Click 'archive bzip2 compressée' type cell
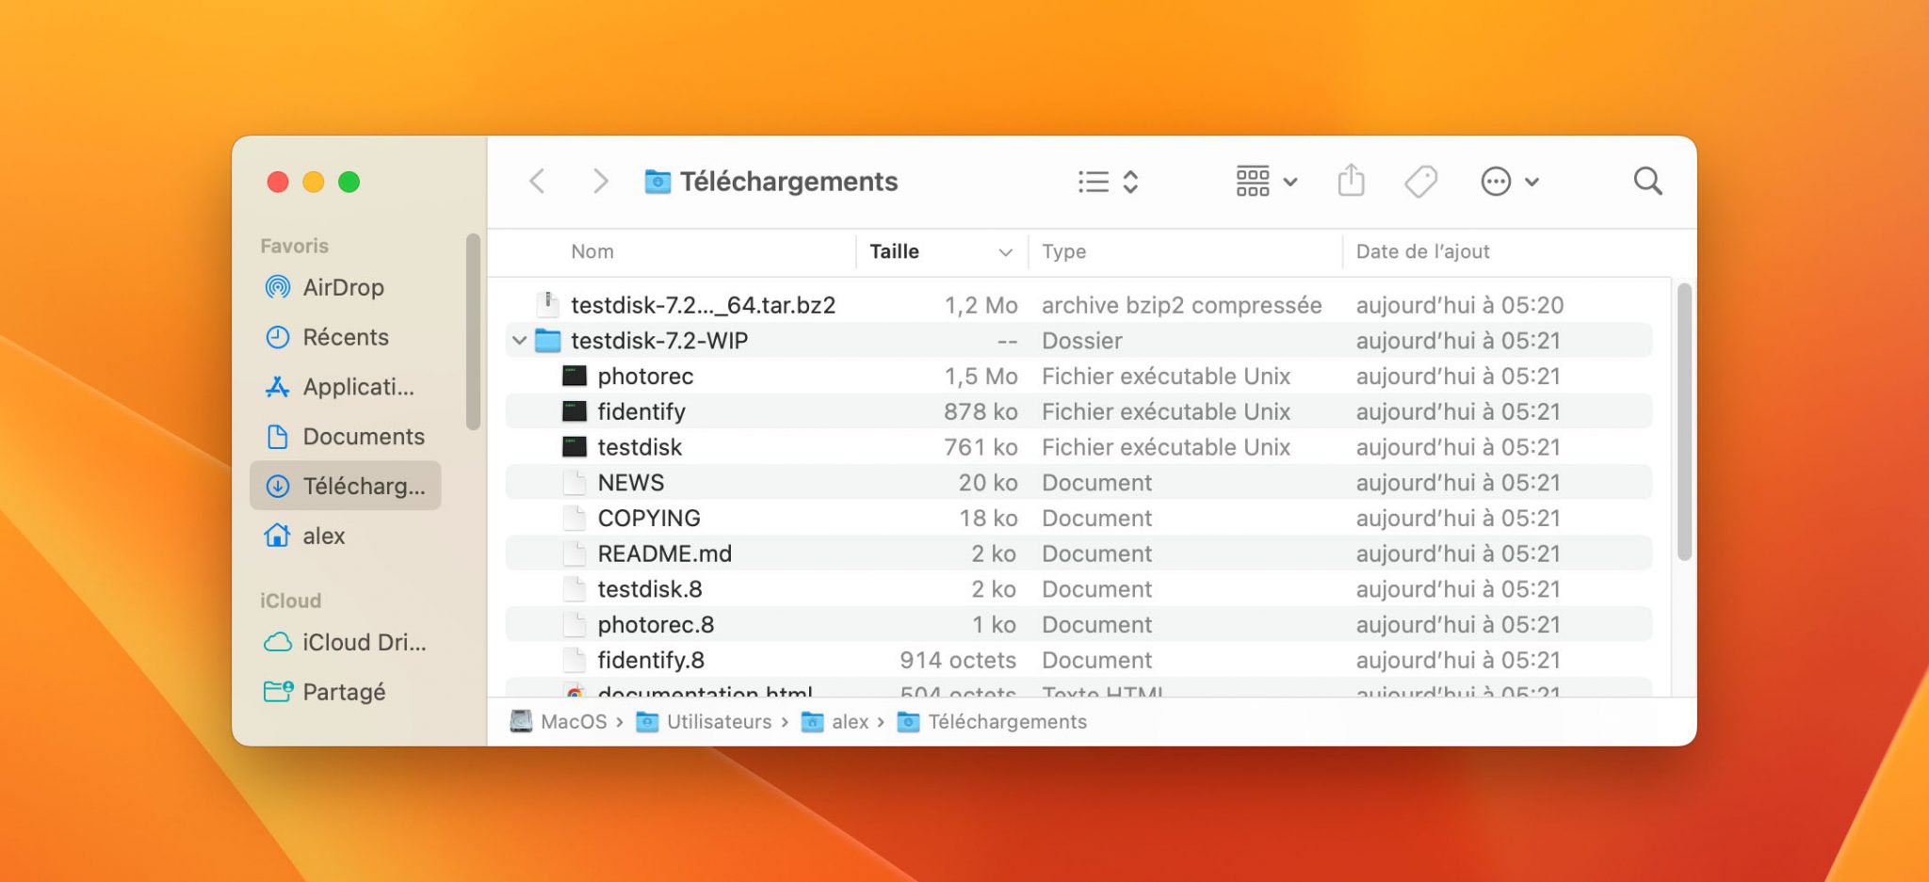The height and width of the screenshot is (882, 1929). click(1181, 305)
